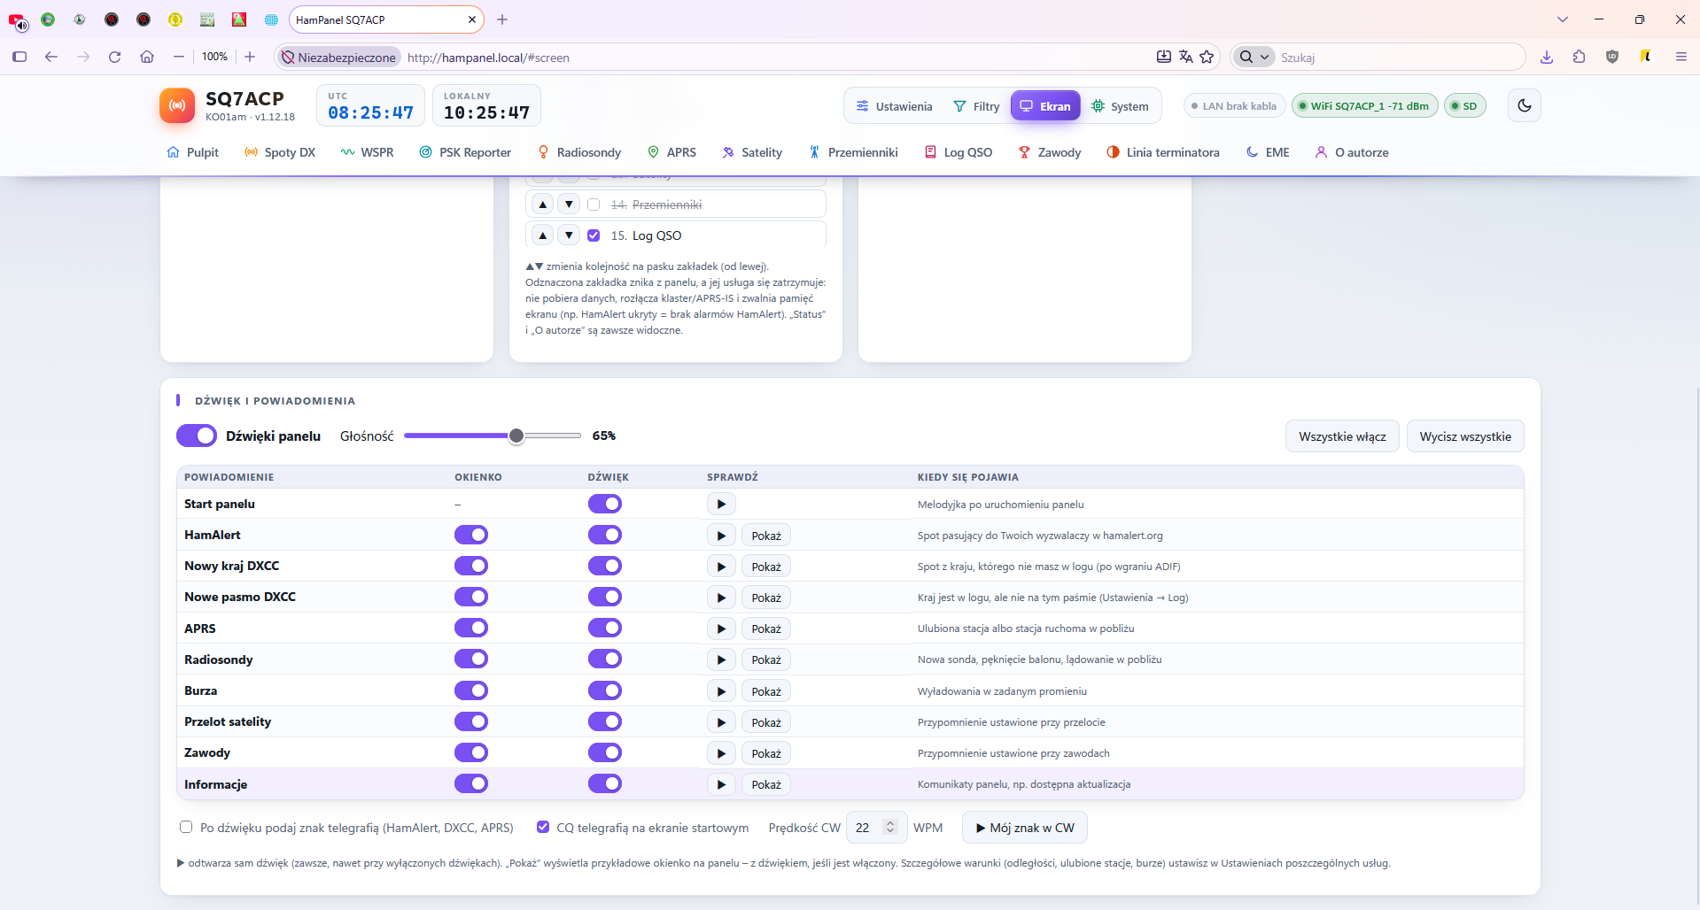Image resolution: width=1700 pixels, height=910 pixels.
Task: Open the System tab
Action: coord(1120,106)
